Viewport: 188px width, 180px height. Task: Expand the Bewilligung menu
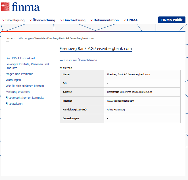(x=13, y=20)
